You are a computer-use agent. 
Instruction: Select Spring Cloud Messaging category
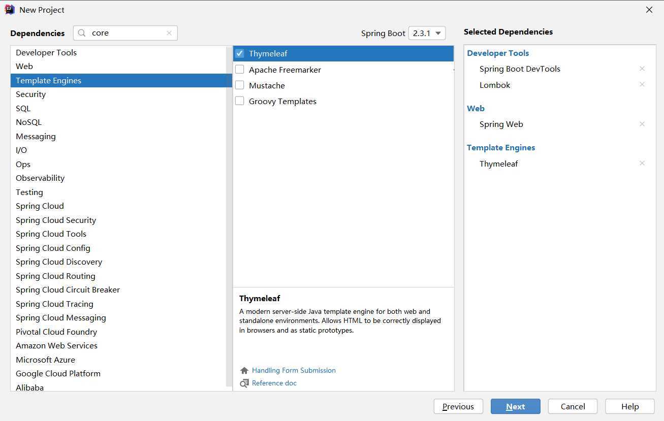[x=118, y=318]
